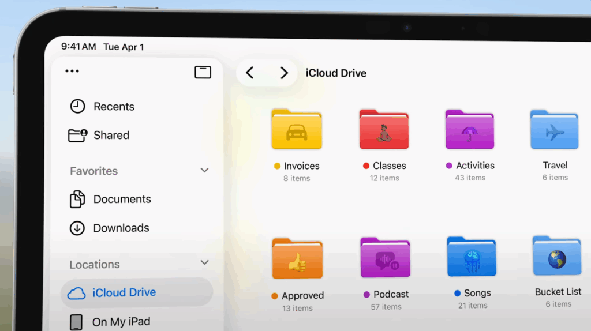Image resolution: width=591 pixels, height=331 pixels.
Task: Click the purple tag dot beside Podcast
Action: click(x=366, y=295)
